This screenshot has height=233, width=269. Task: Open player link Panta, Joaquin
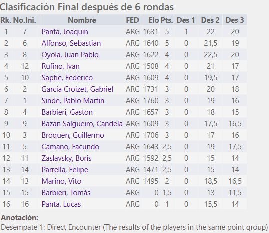tap(65, 32)
